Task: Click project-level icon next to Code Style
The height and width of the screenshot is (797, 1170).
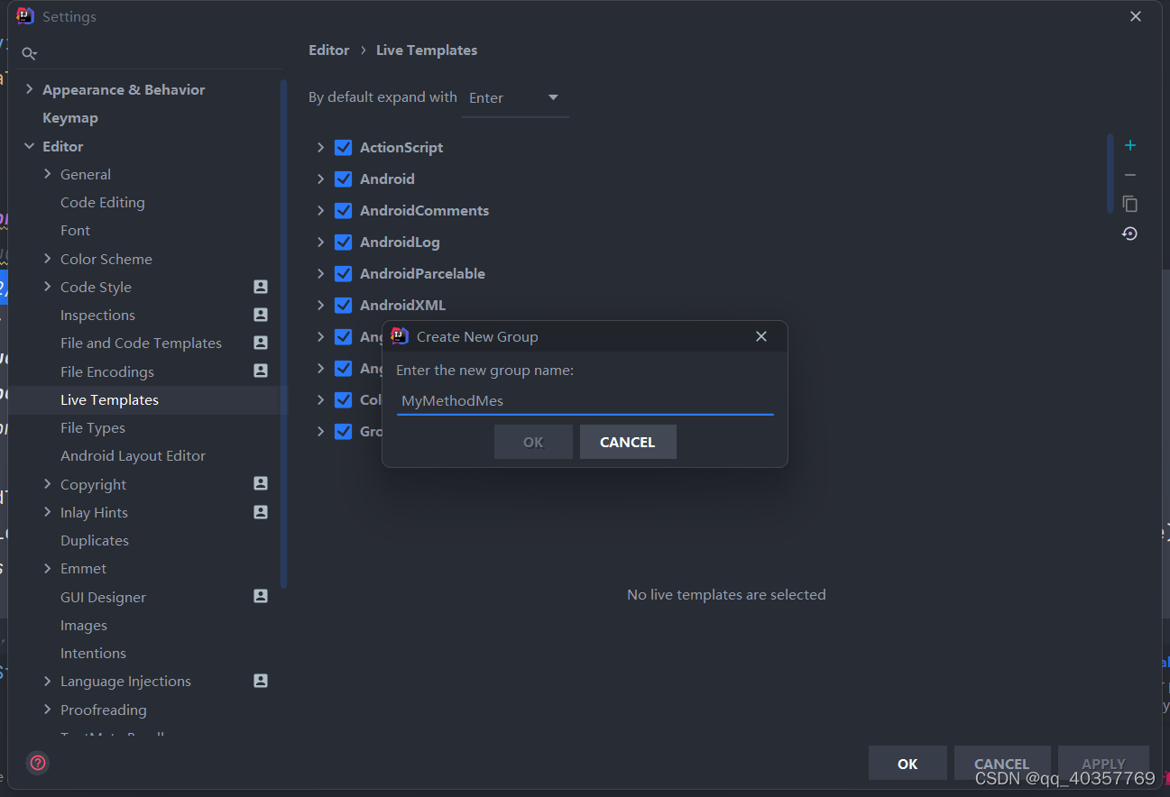Action: (x=261, y=287)
